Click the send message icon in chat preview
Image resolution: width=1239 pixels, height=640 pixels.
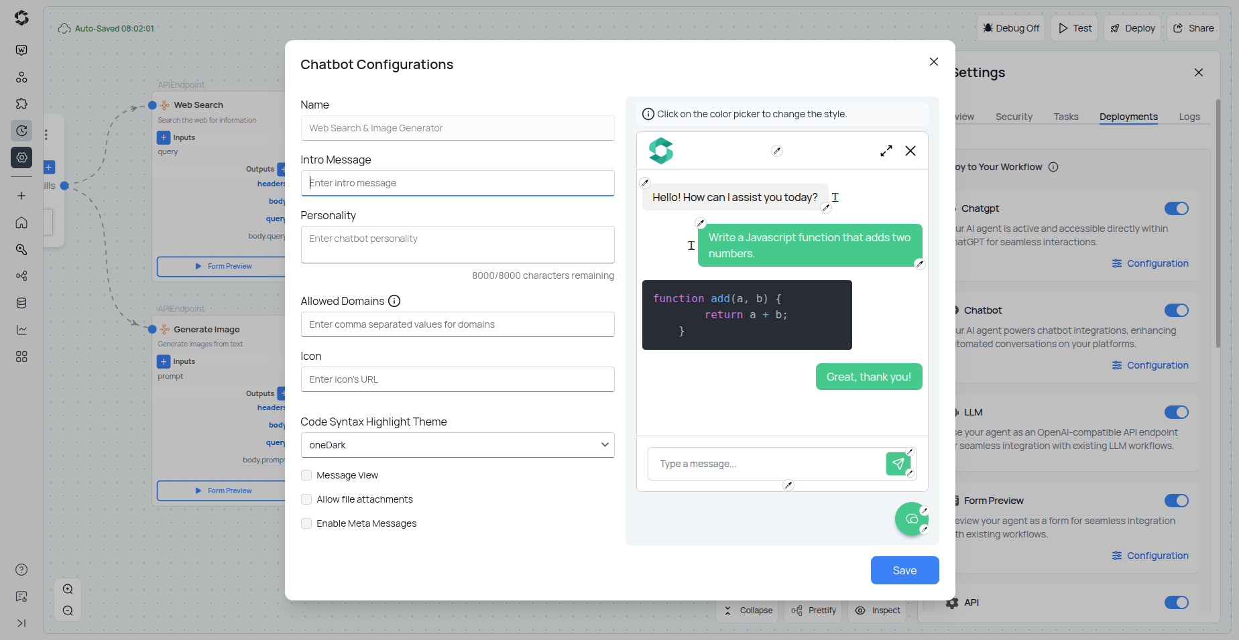tap(898, 463)
